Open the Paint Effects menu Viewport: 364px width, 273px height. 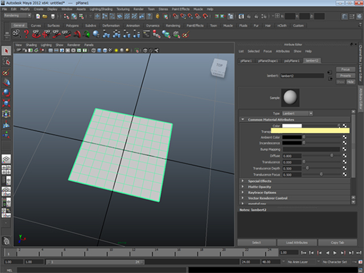[181, 9]
